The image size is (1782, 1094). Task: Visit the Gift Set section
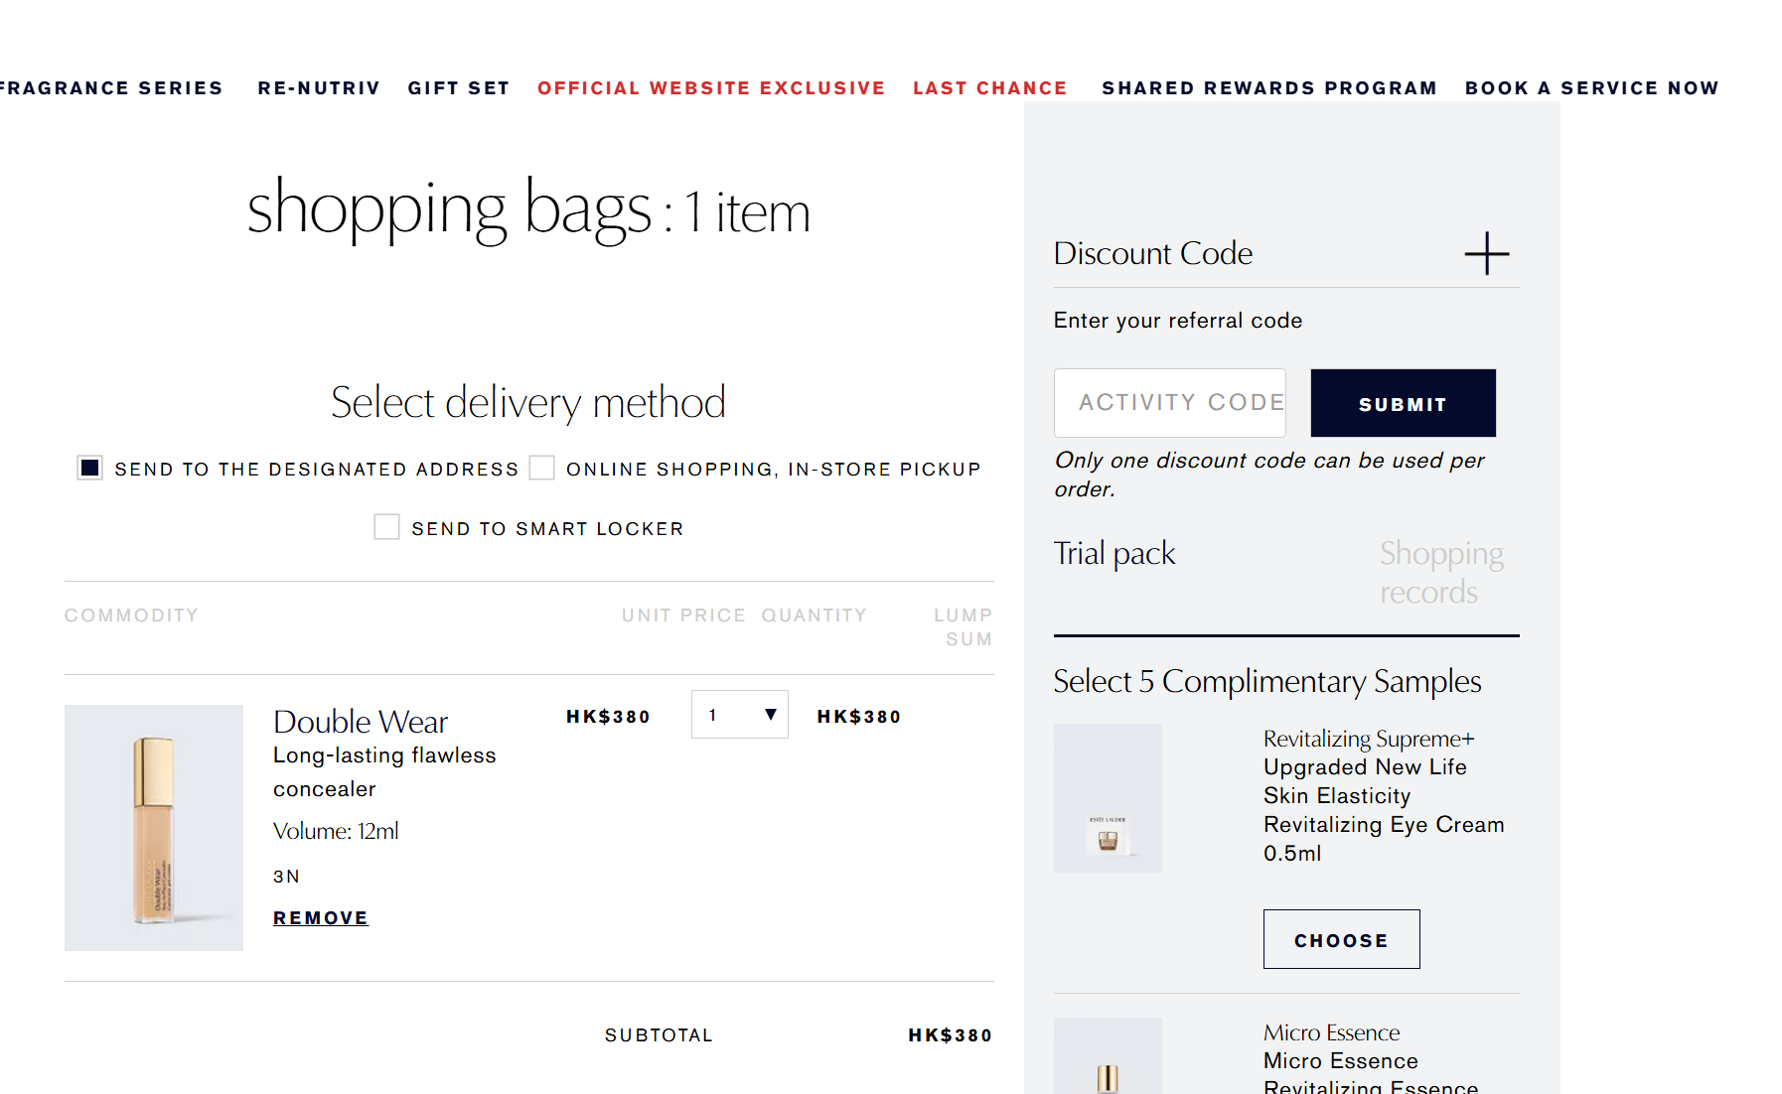[458, 87]
